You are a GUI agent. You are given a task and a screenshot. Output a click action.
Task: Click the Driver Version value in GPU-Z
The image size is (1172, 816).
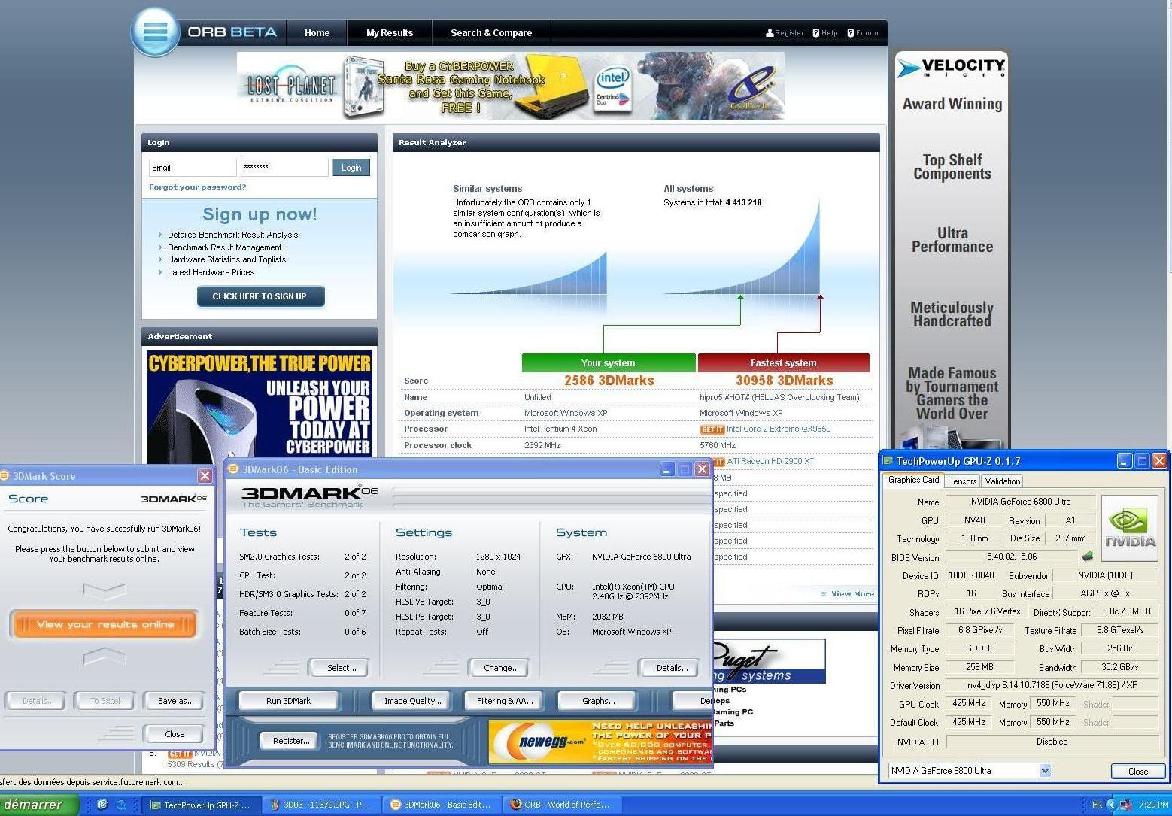[x=1052, y=685]
